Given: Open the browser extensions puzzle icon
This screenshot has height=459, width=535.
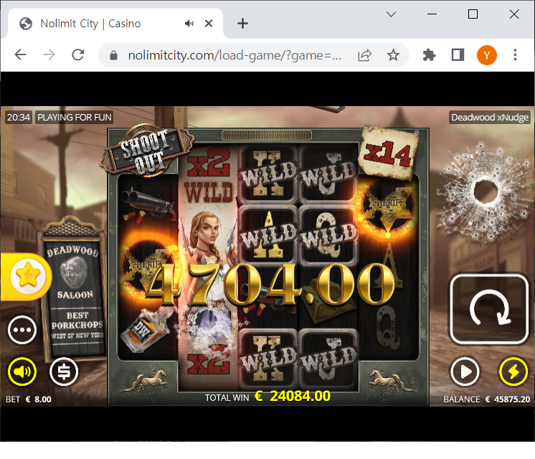Looking at the screenshot, I should [x=429, y=55].
